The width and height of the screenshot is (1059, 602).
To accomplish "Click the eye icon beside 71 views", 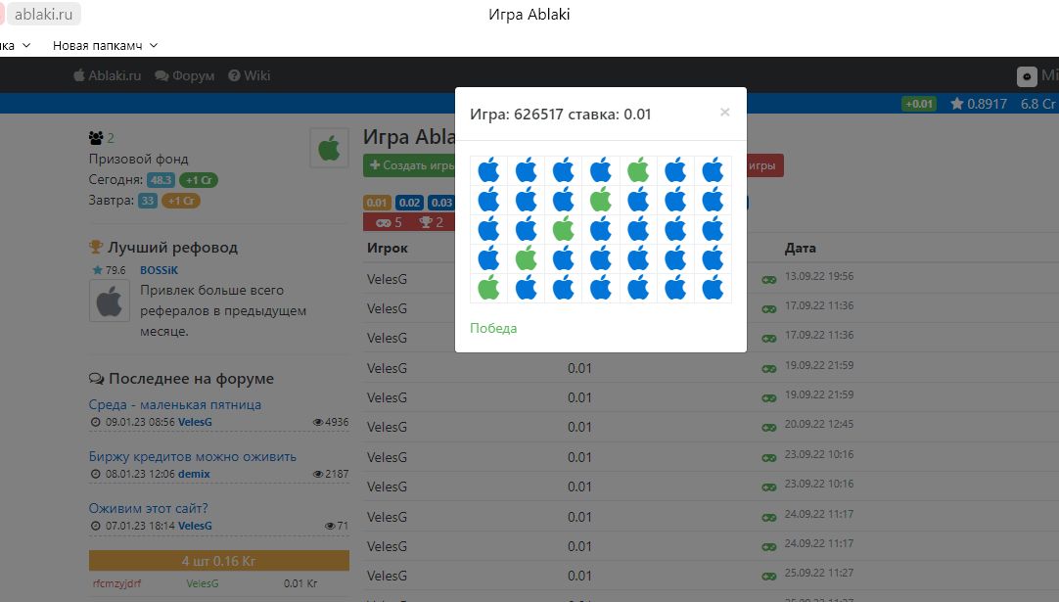I will (x=330, y=526).
